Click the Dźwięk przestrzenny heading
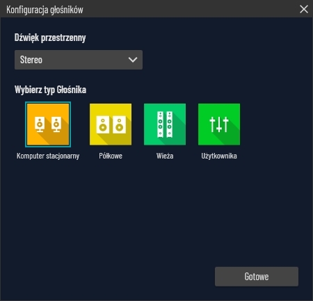The height and width of the screenshot is (301, 313). [50, 38]
